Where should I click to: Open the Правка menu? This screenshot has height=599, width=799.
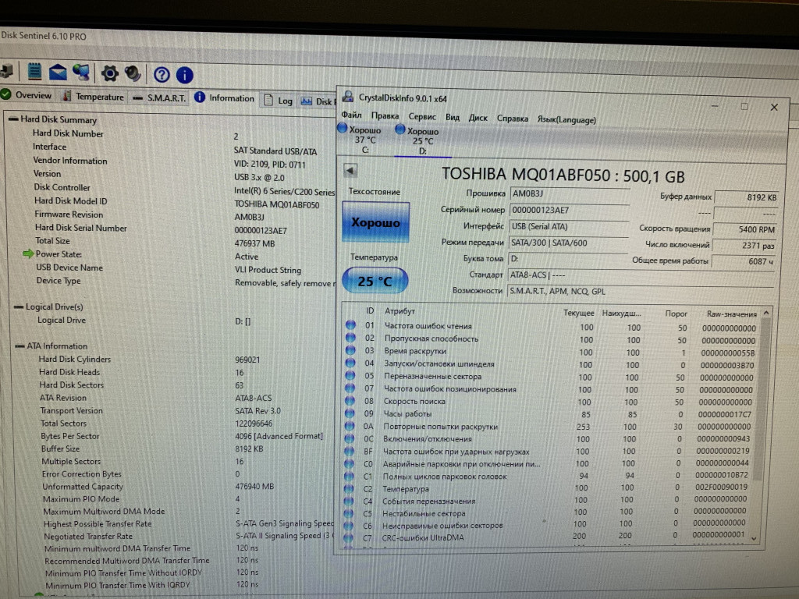[x=385, y=115]
